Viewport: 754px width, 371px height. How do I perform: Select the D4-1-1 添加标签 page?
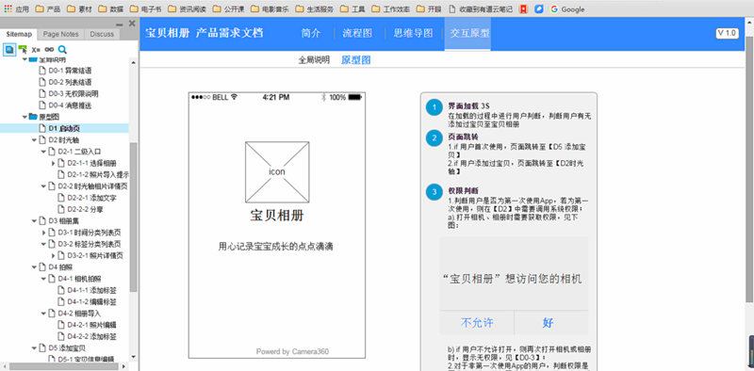[x=91, y=290]
